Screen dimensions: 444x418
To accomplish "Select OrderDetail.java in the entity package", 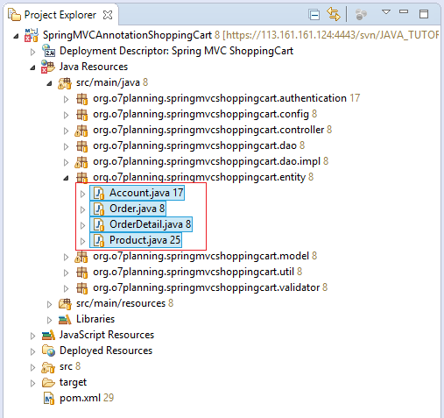I will (141, 224).
